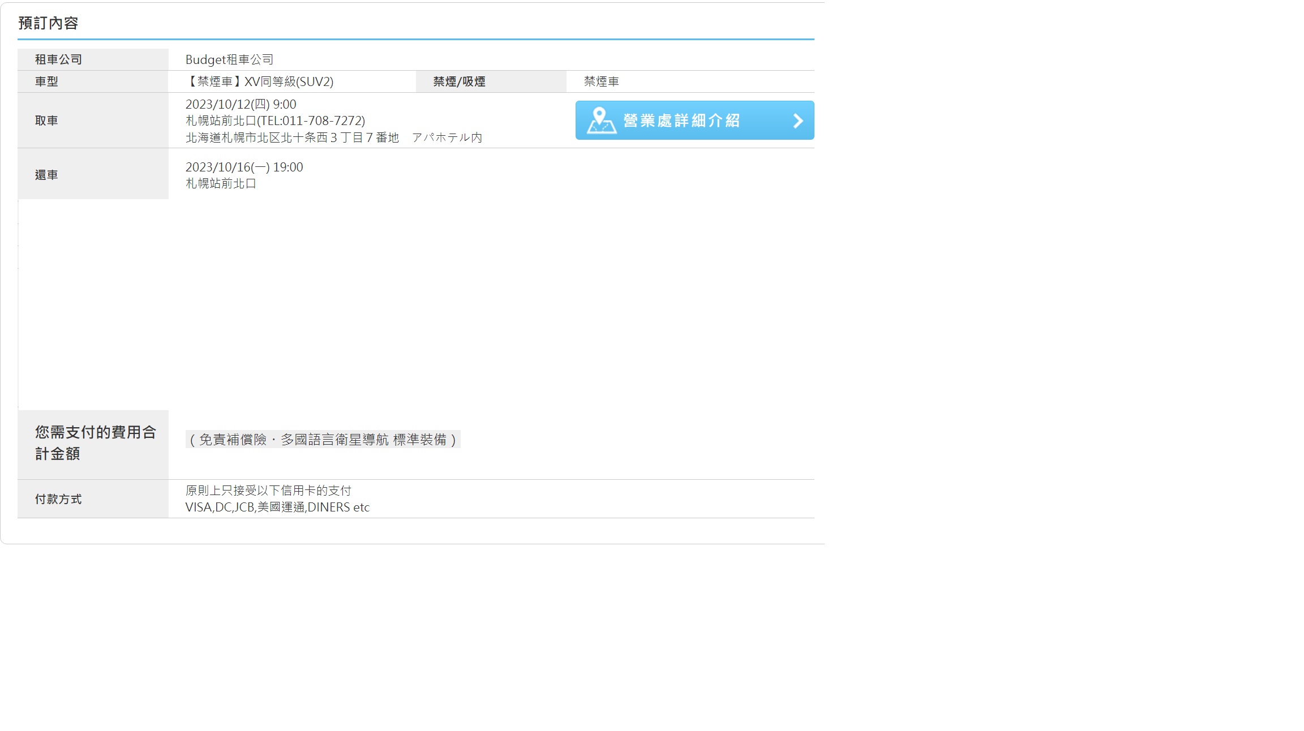Click the 車型 row label
This screenshot has width=1304, height=731.
pyautogui.click(x=46, y=81)
